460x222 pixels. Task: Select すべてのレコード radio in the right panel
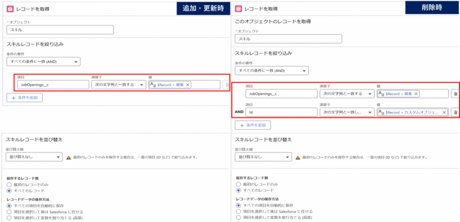(x=239, y=190)
